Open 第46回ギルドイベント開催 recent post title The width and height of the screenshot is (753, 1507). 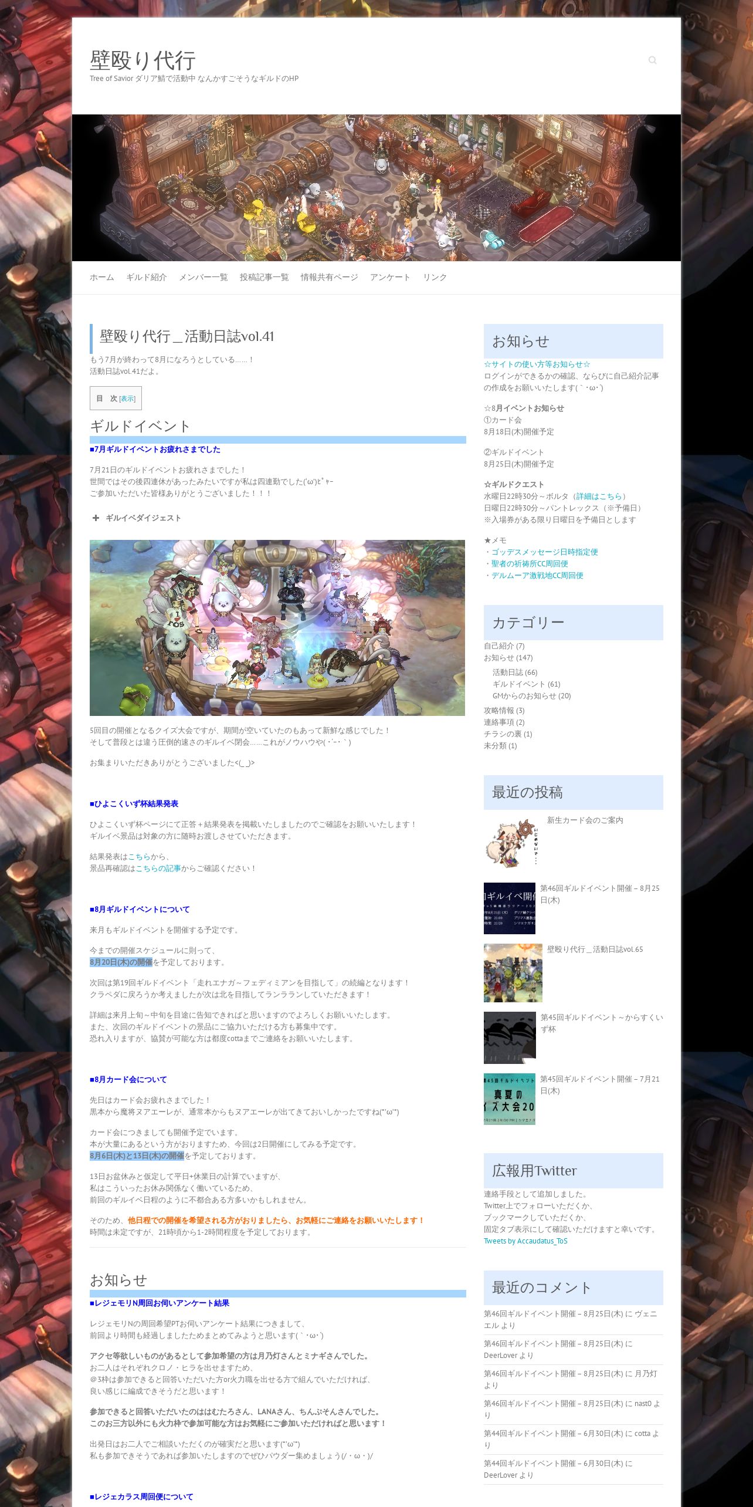(x=600, y=894)
